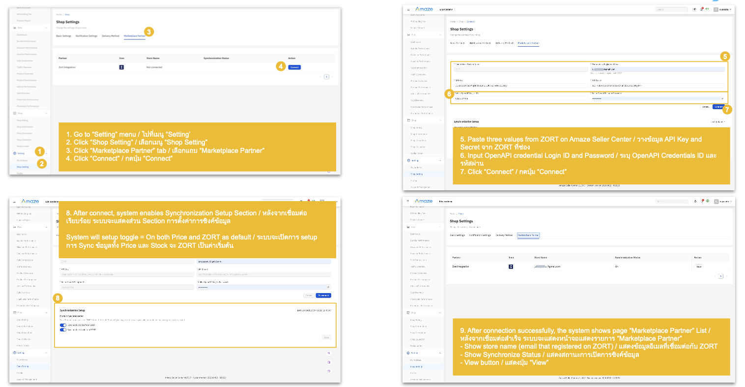Click the bottom floating chat icon in the step 8 screenshot
The image size is (745, 387).
(329, 371)
